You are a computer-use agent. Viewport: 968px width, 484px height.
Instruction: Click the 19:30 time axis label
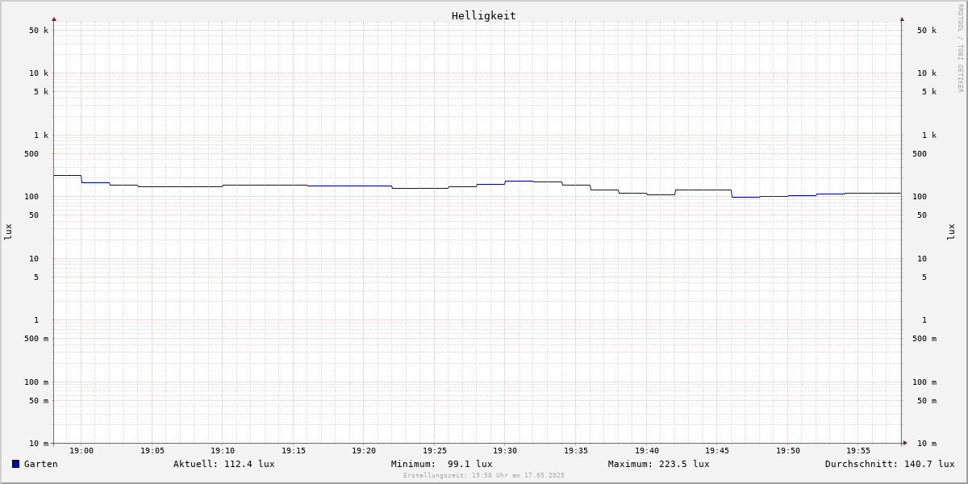point(505,451)
